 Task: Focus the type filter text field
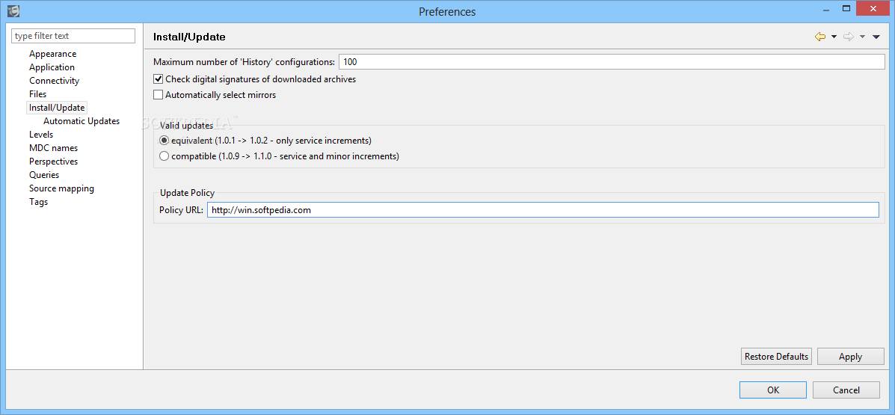click(73, 35)
